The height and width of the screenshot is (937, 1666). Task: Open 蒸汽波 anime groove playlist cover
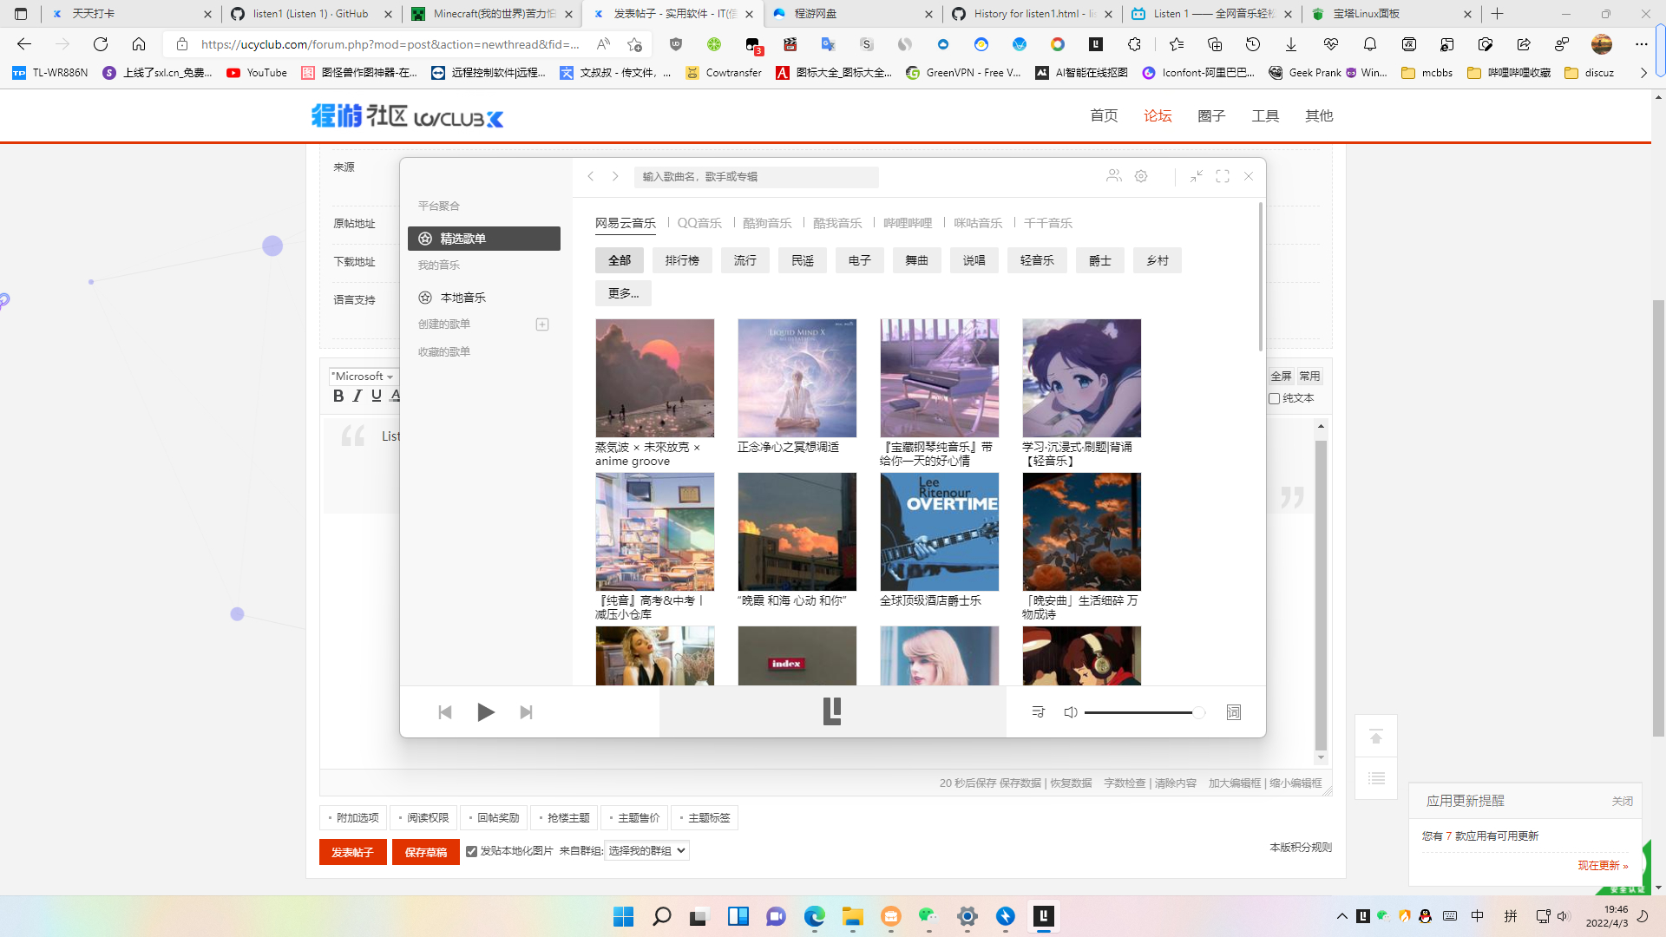655,378
